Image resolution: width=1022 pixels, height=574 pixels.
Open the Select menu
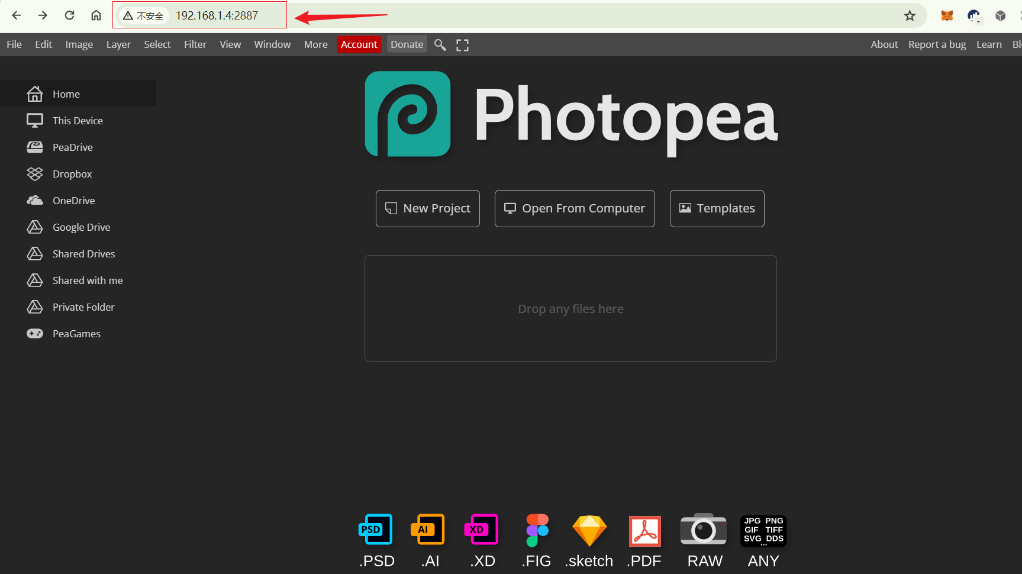(x=157, y=44)
